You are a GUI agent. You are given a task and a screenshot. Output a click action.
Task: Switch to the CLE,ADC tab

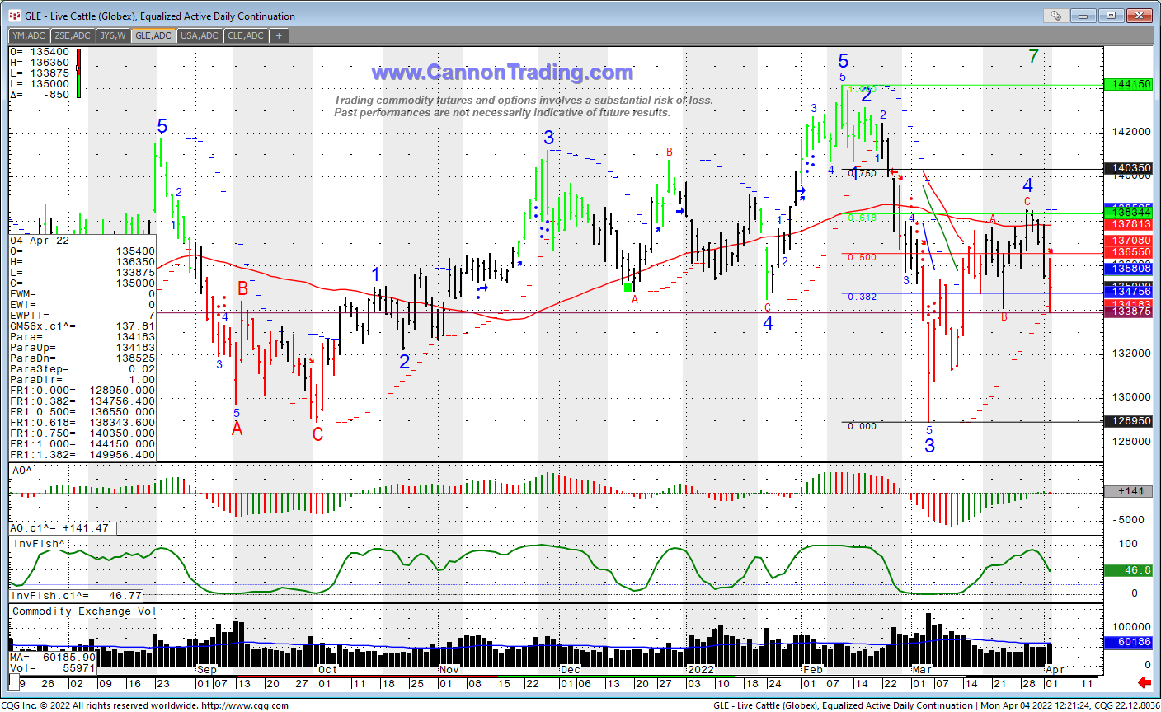pos(246,35)
